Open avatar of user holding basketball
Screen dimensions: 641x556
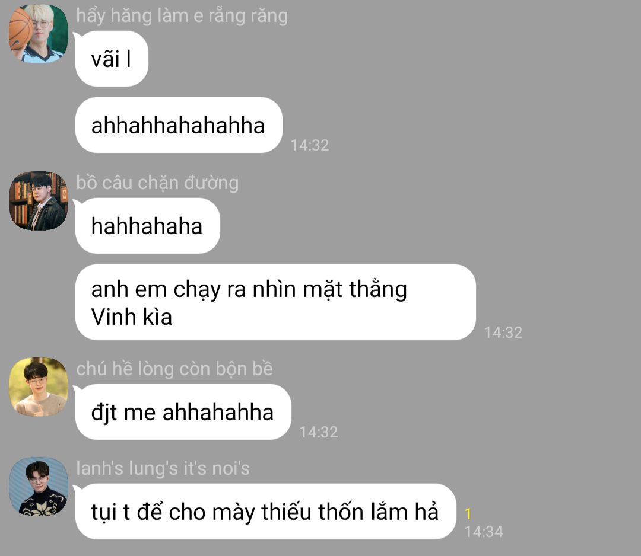[x=39, y=34]
